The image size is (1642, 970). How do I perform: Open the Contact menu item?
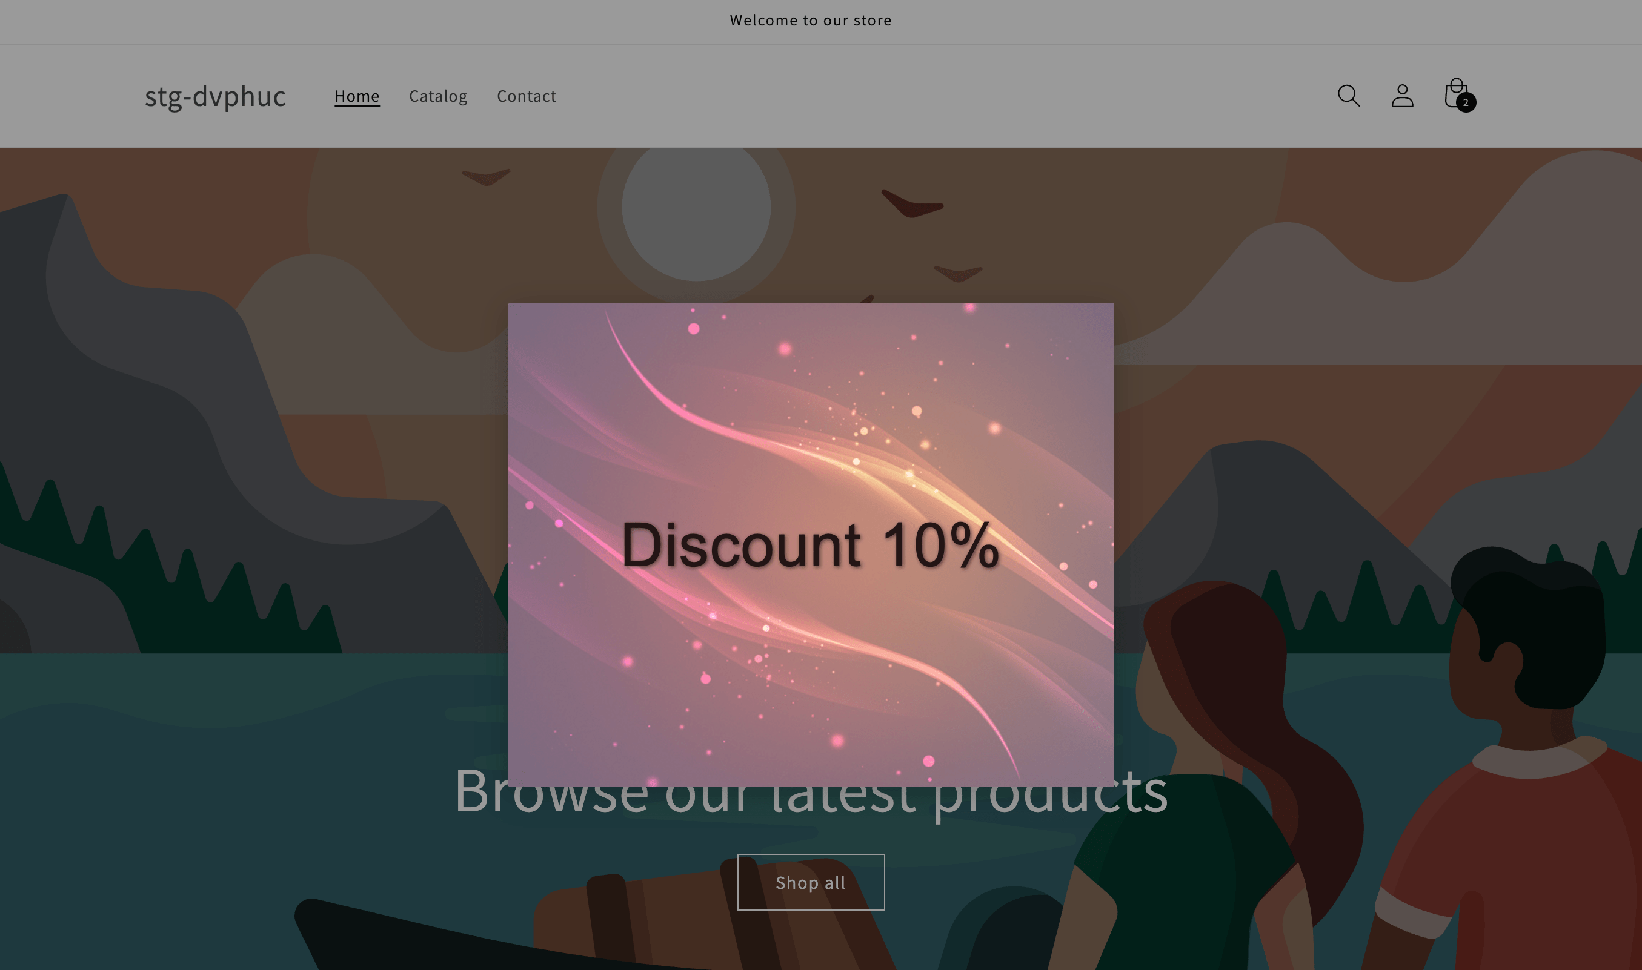click(527, 96)
